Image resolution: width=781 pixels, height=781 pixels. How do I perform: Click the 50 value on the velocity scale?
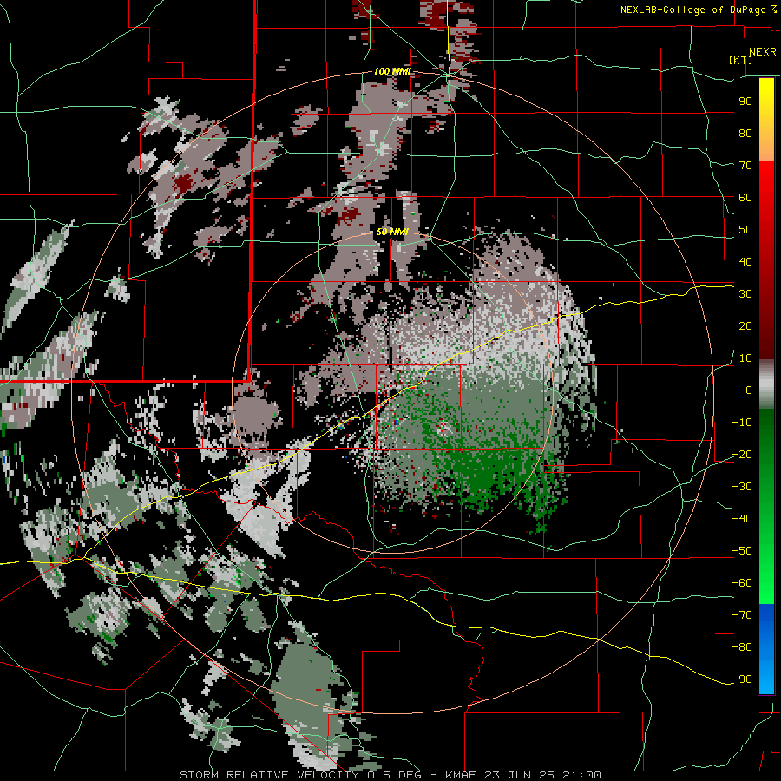[745, 230]
